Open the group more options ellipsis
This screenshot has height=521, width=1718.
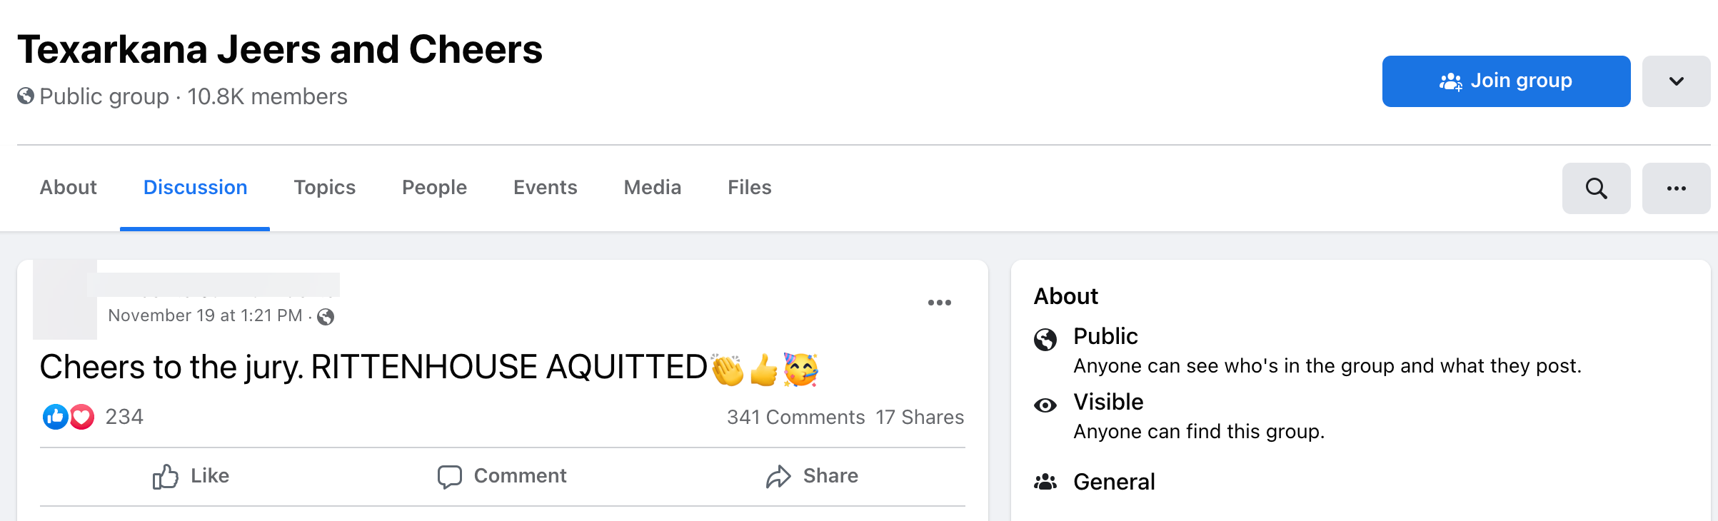click(x=1676, y=188)
